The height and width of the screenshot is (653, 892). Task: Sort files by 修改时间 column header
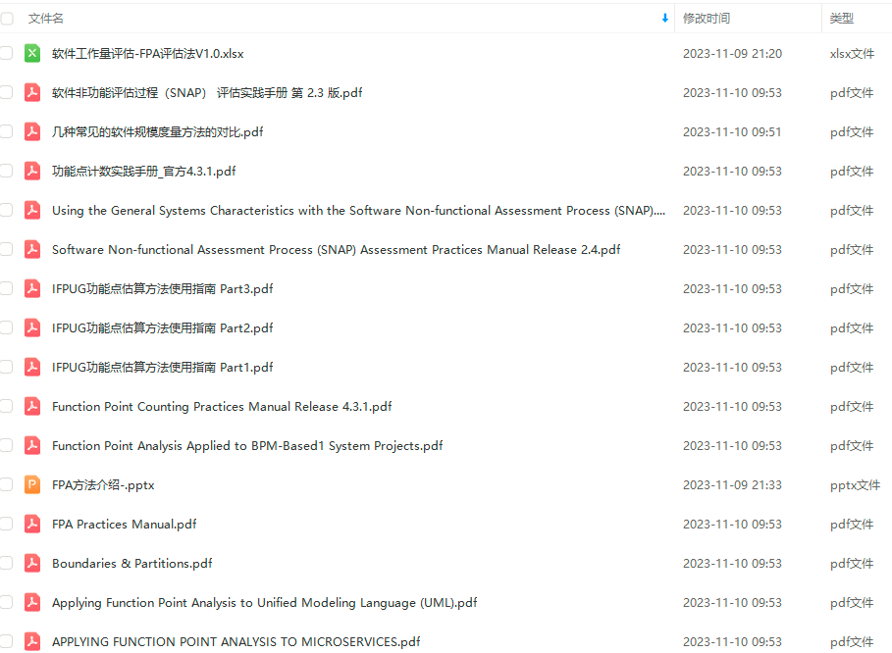pos(706,18)
